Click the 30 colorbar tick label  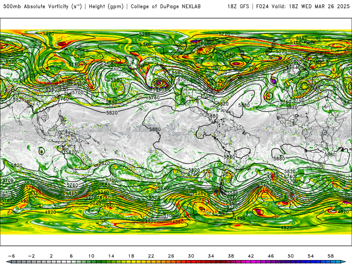pyautogui.click(x=191, y=256)
